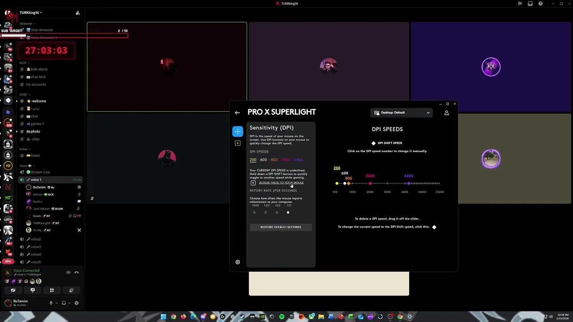Select the 125 report rate option
573x322 pixels.
[x=288, y=212]
